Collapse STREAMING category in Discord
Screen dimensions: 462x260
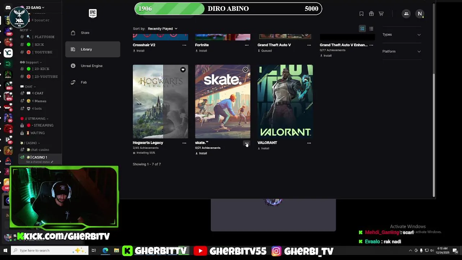coord(34,118)
